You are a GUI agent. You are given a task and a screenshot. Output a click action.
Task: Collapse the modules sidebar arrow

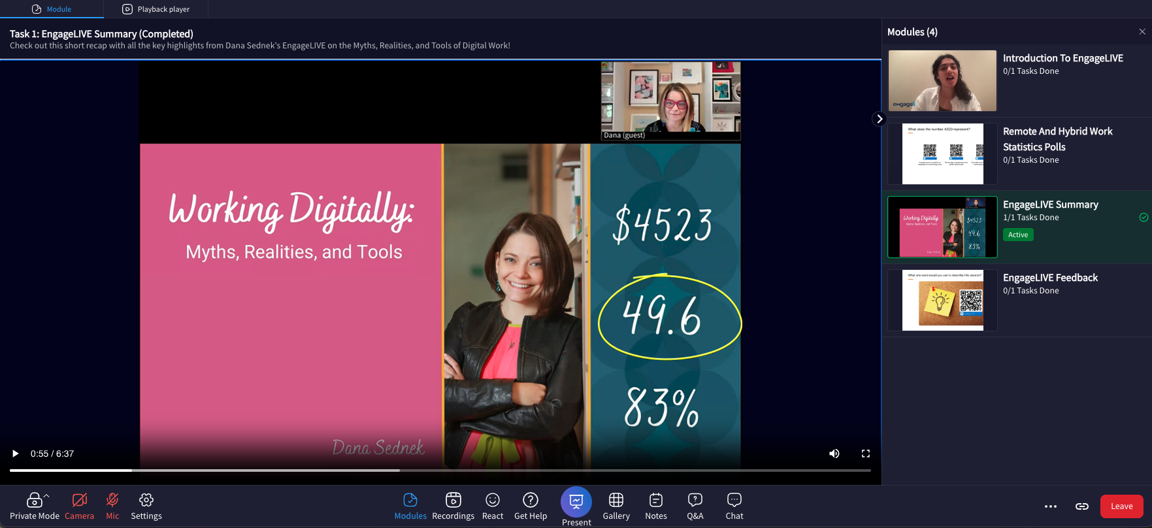click(880, 119)
